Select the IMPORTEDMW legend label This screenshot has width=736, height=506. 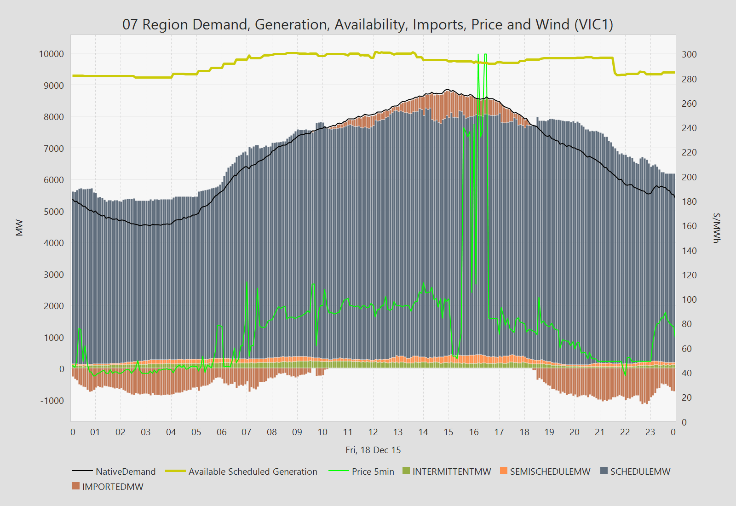(113, 487)
